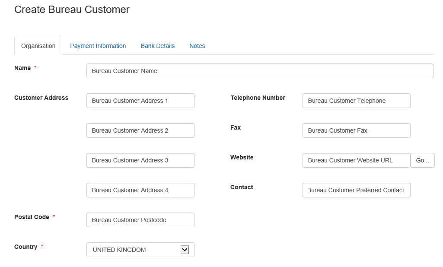Viewport: 443px width, 267px height.
Task: Open the Bank Details tab
Action: (x=157, y=46)
